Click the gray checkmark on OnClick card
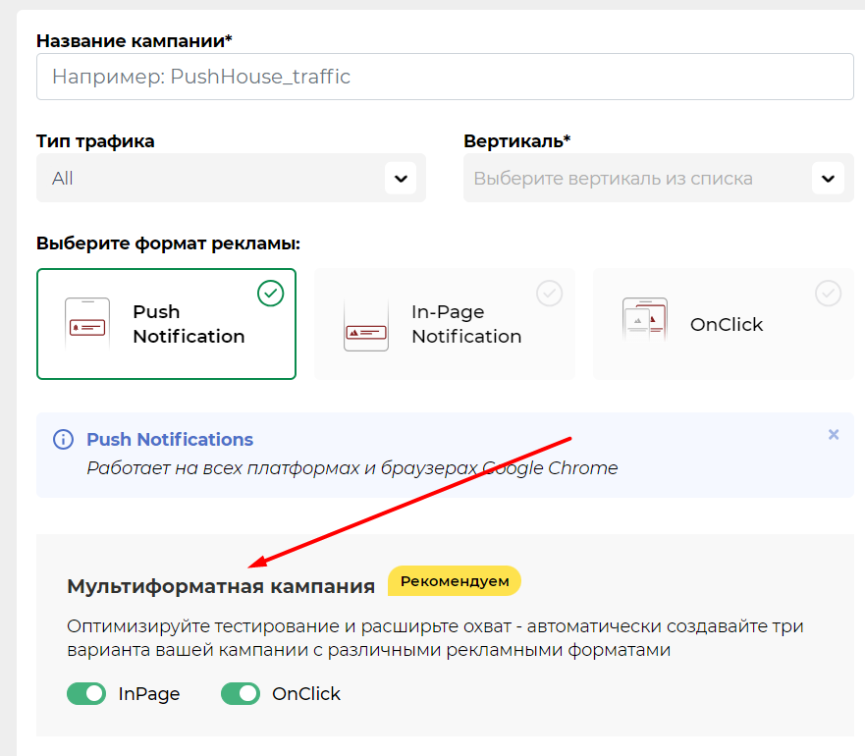865x756 pixels. (x=828, y=293)
